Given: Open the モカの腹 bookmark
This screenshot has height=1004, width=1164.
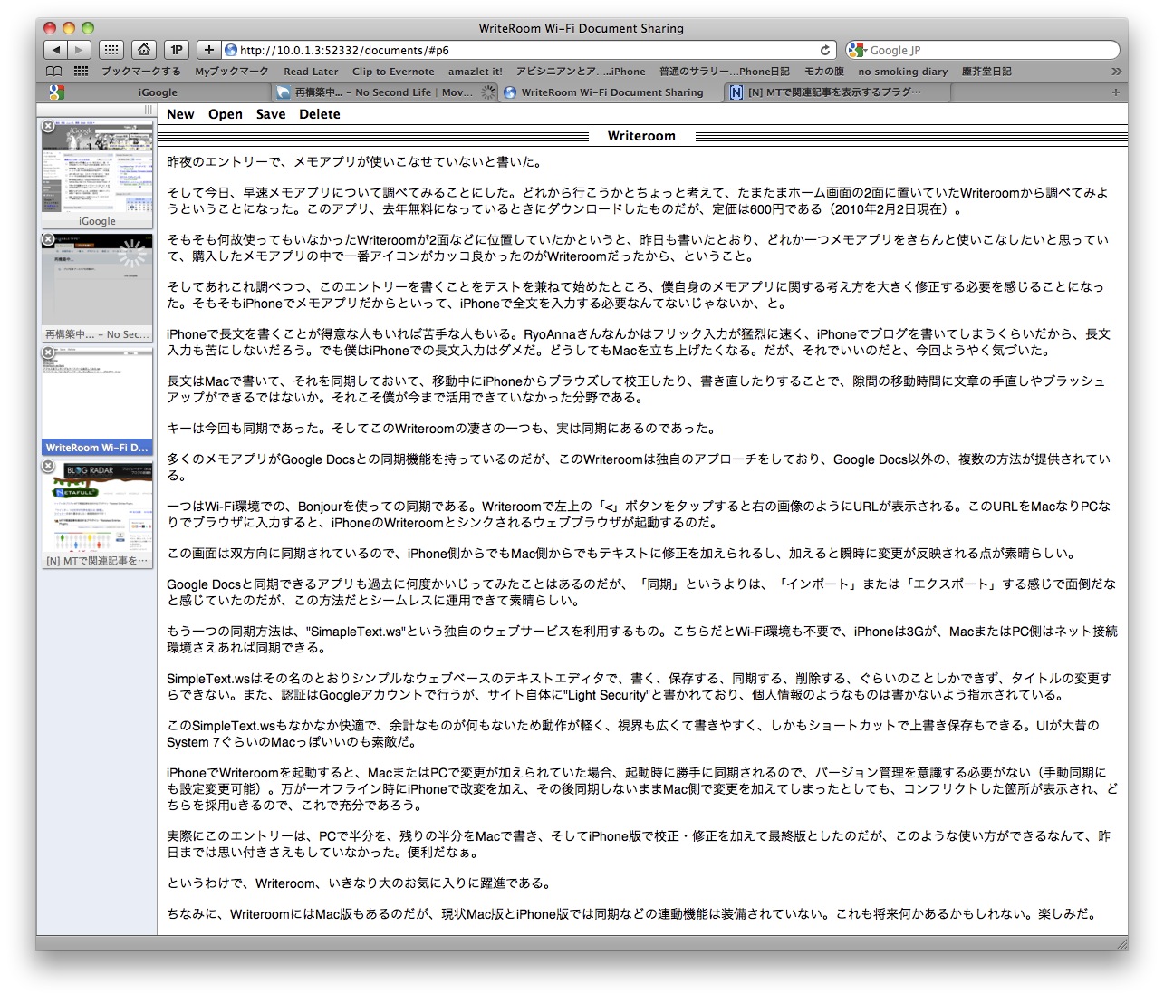Looking at the screenshot, I should click(x=823, y=71).
